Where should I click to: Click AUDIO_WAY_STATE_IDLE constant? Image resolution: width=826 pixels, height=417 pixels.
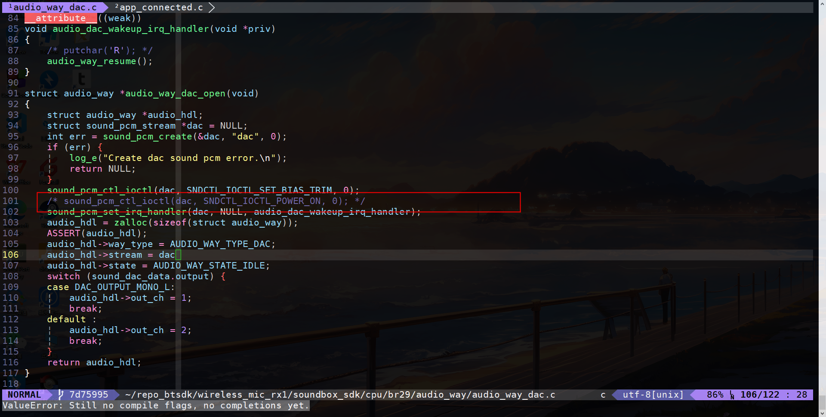point(209,266)
